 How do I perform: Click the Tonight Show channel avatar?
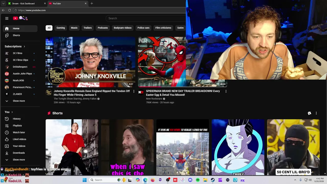tap(49, 92)
